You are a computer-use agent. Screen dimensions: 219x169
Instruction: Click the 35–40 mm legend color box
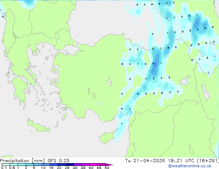(x=85, y=165)
